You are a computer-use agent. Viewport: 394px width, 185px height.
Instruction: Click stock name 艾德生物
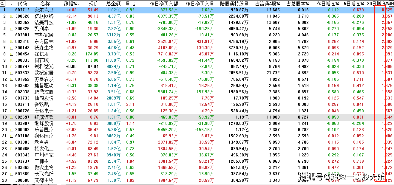(x=44, y=180)
